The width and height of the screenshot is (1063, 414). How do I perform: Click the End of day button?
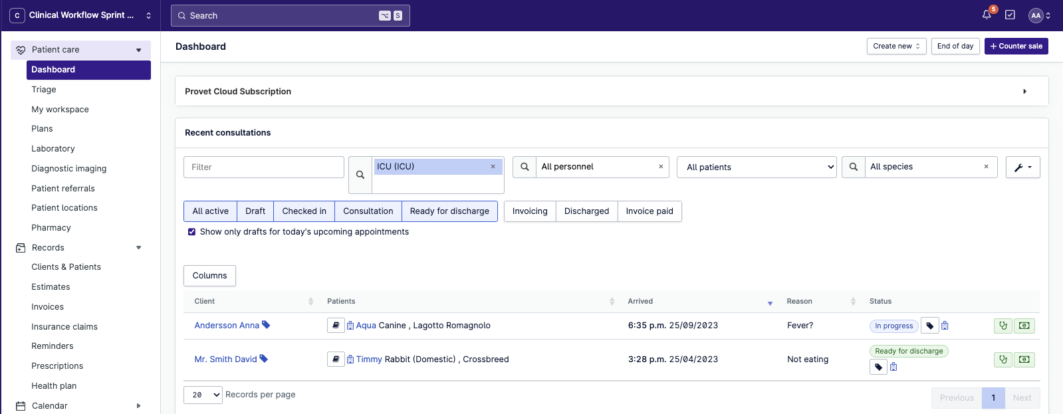(x=955, y=47)
